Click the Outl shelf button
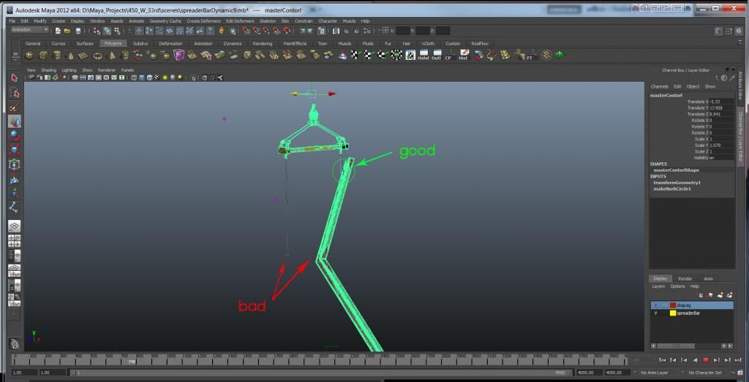The width and height of the screenshot is (749, 382). [x=437, y=56]
